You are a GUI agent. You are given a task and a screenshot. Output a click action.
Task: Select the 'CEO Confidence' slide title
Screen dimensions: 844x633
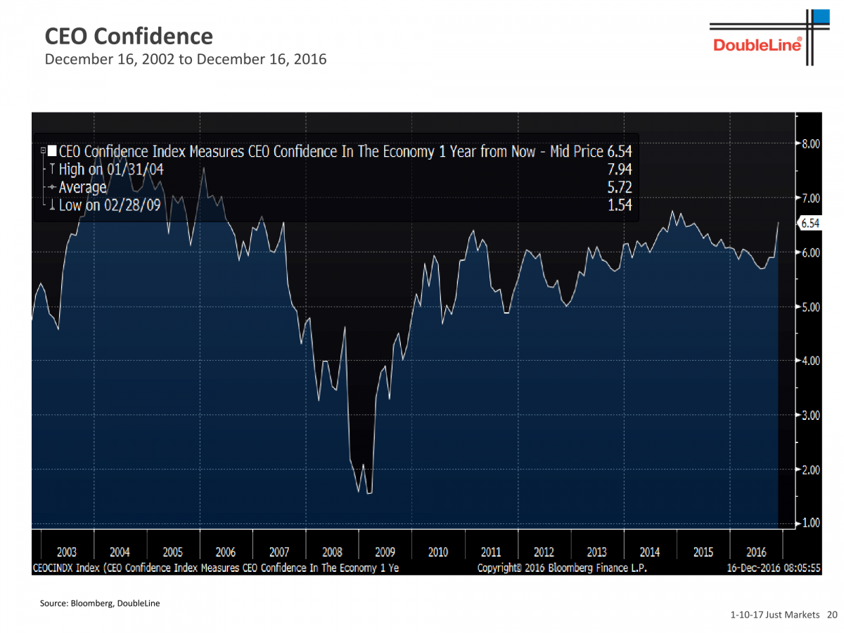click(x=129, y=36)
